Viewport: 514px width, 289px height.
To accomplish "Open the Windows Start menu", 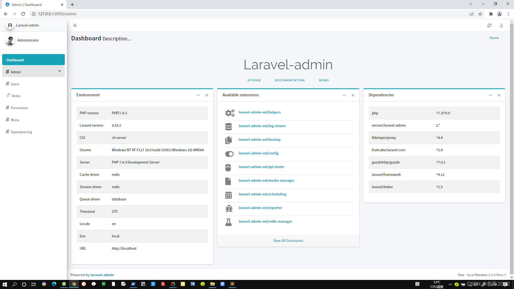I will (x=5, y=284).
